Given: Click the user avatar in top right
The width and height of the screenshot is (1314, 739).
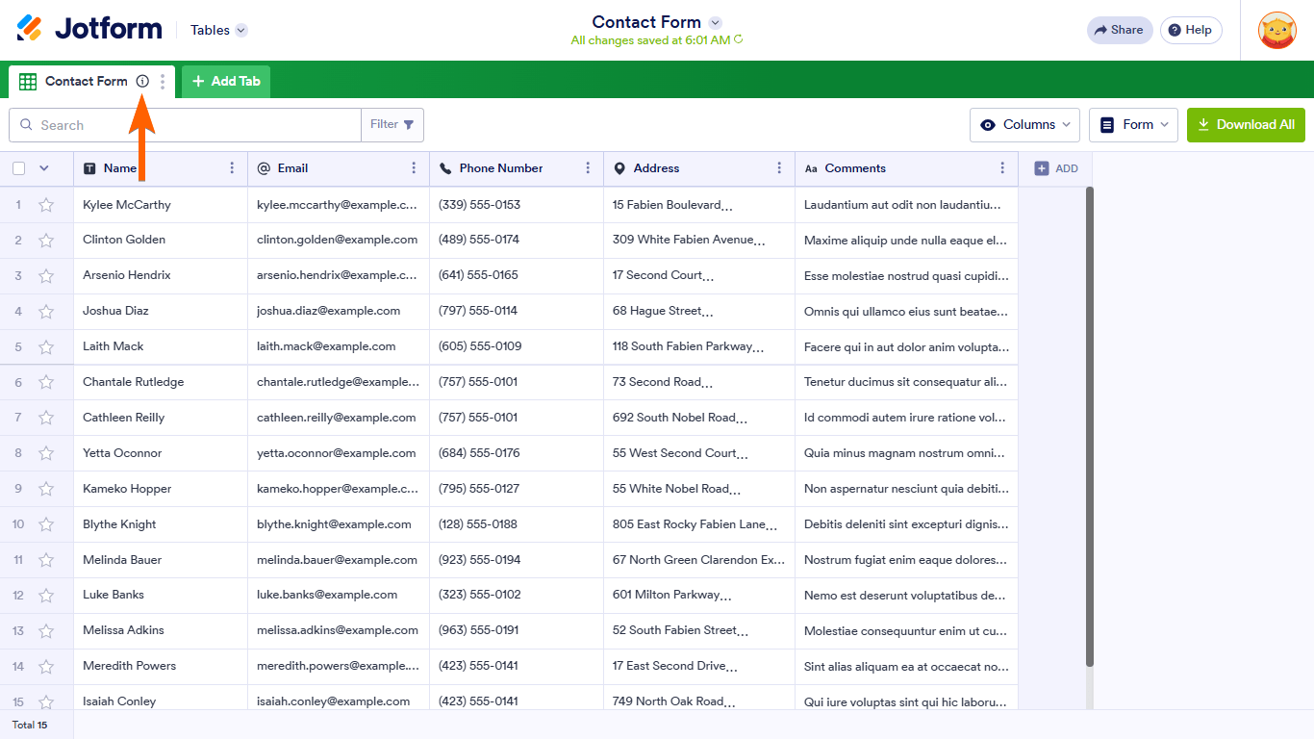Looking at the screenshot, I should pyautogui.click(x=1276, y=31).
